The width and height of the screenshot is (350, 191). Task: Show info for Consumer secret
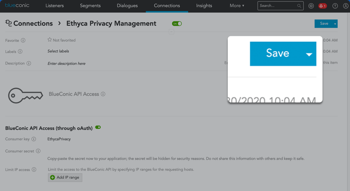38,151
